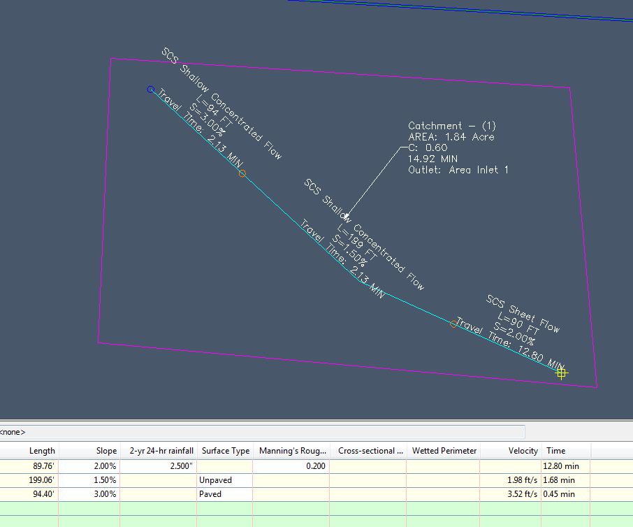Click the orange node near 94 FT segment
Image resolution: width=633 pixels, height=527 pixels.
(242, 173)
